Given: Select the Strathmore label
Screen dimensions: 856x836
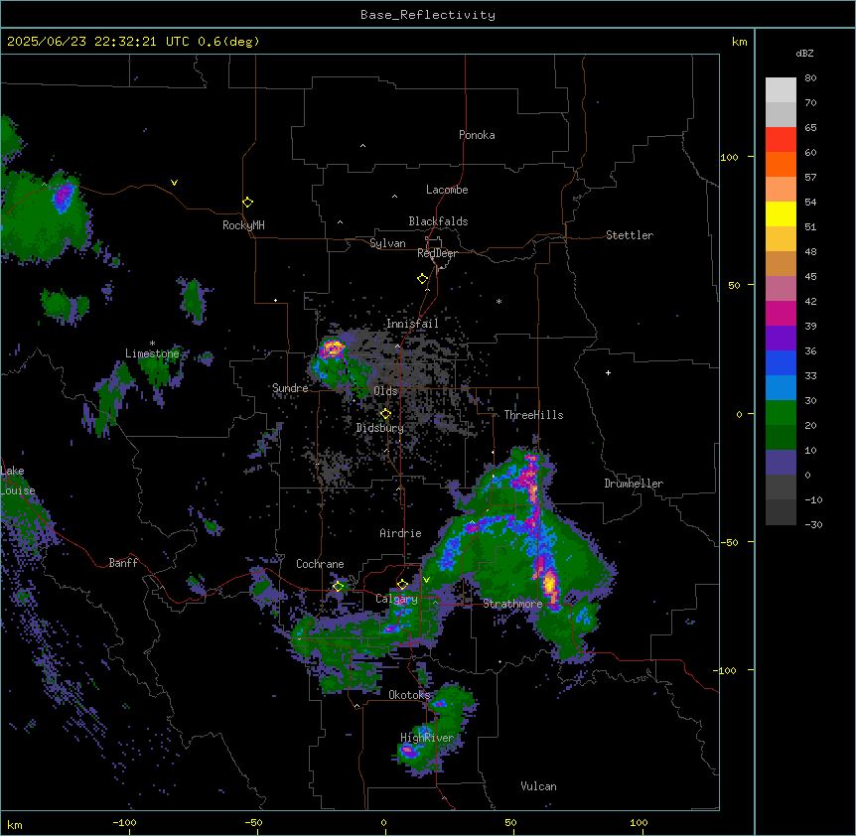Looking at the screenshot, I should (x=512, y=604).
